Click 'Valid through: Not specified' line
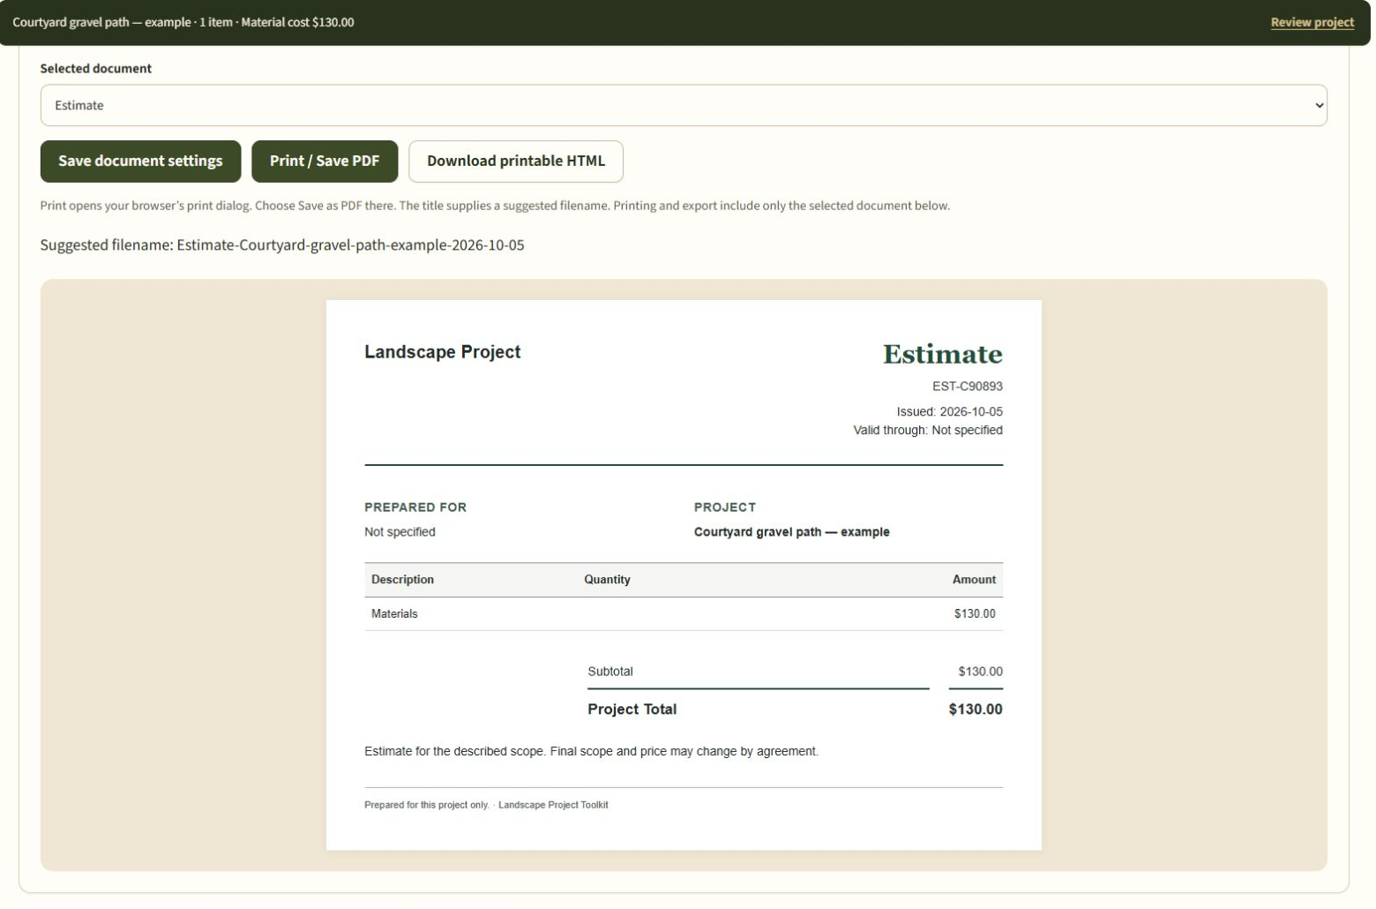 tap(928, 430)
